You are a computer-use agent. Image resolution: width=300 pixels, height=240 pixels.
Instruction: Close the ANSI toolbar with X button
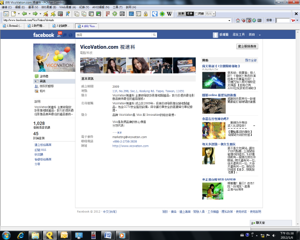tap(296, 14)
